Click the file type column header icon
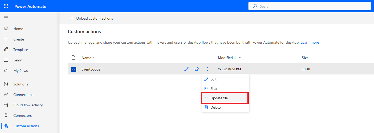Viewport: 374px width, 133px height. pos(74,58)
